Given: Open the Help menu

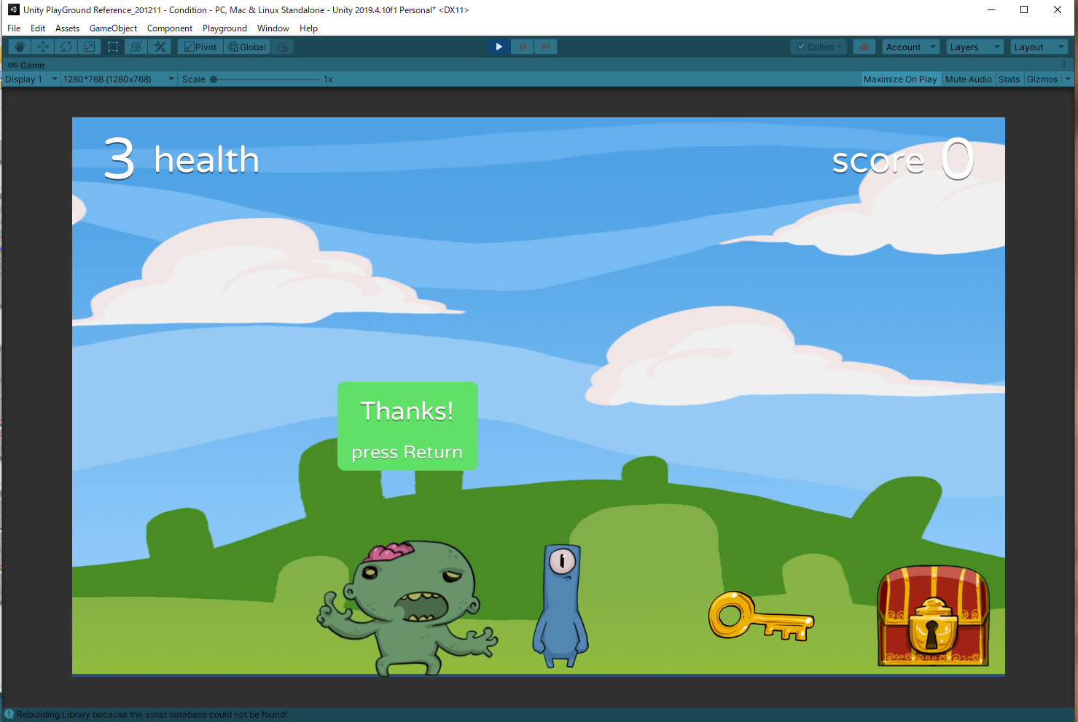Looking at the screenshot, I should click(x=308, y=28).
